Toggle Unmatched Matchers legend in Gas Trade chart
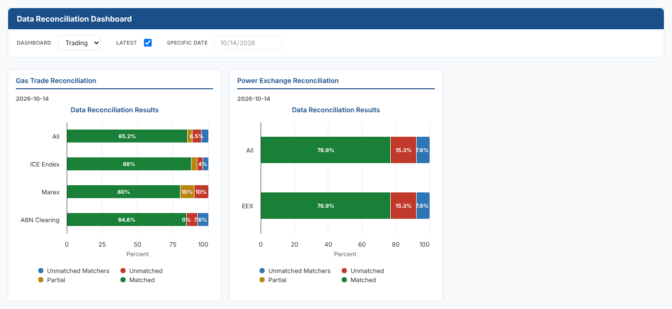The height and width of the screenshot is (309, 672). point(74,271)
